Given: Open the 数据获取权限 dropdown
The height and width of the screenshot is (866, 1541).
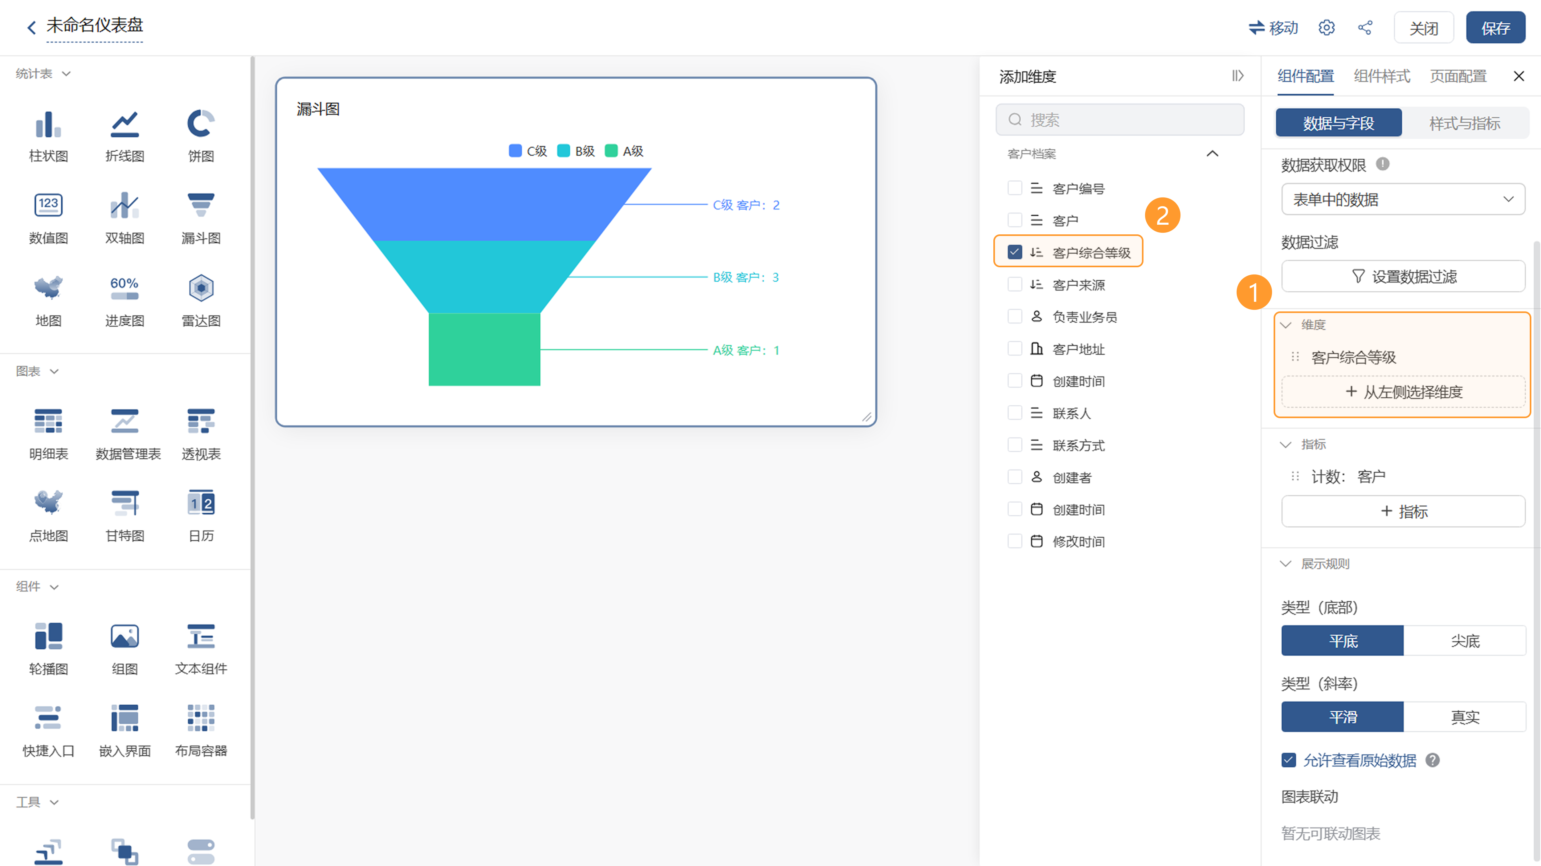Looking at the screenshot, I should [x=1403, y=199].
